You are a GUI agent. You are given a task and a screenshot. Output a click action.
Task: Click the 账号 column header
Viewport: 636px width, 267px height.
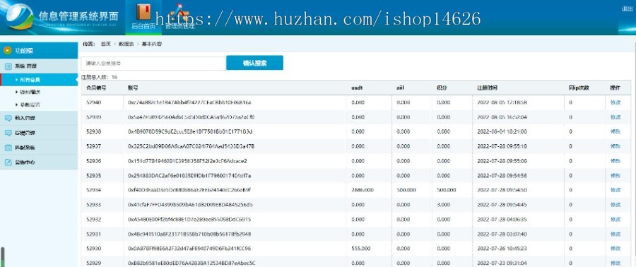[133, 88]
